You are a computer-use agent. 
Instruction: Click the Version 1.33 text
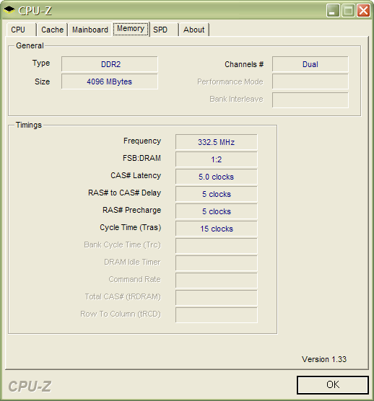coord(324,359)
